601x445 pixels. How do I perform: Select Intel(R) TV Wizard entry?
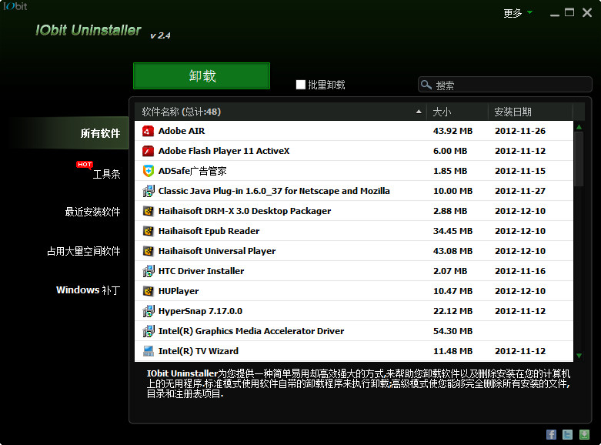(x=199, y=350)
